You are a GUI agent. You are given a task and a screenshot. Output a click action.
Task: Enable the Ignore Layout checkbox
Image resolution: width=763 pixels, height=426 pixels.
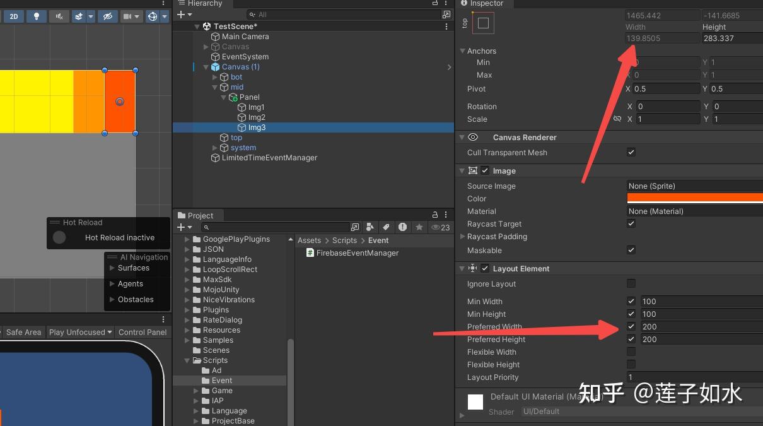coord(631,283)
